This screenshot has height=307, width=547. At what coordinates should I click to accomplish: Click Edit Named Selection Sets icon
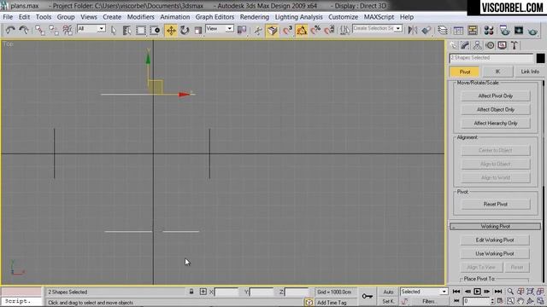pos(344,31)
